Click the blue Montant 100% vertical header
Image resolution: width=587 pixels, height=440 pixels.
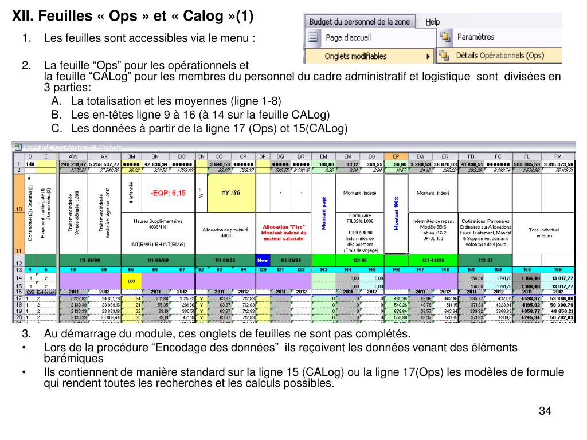[x=396, y=213]
